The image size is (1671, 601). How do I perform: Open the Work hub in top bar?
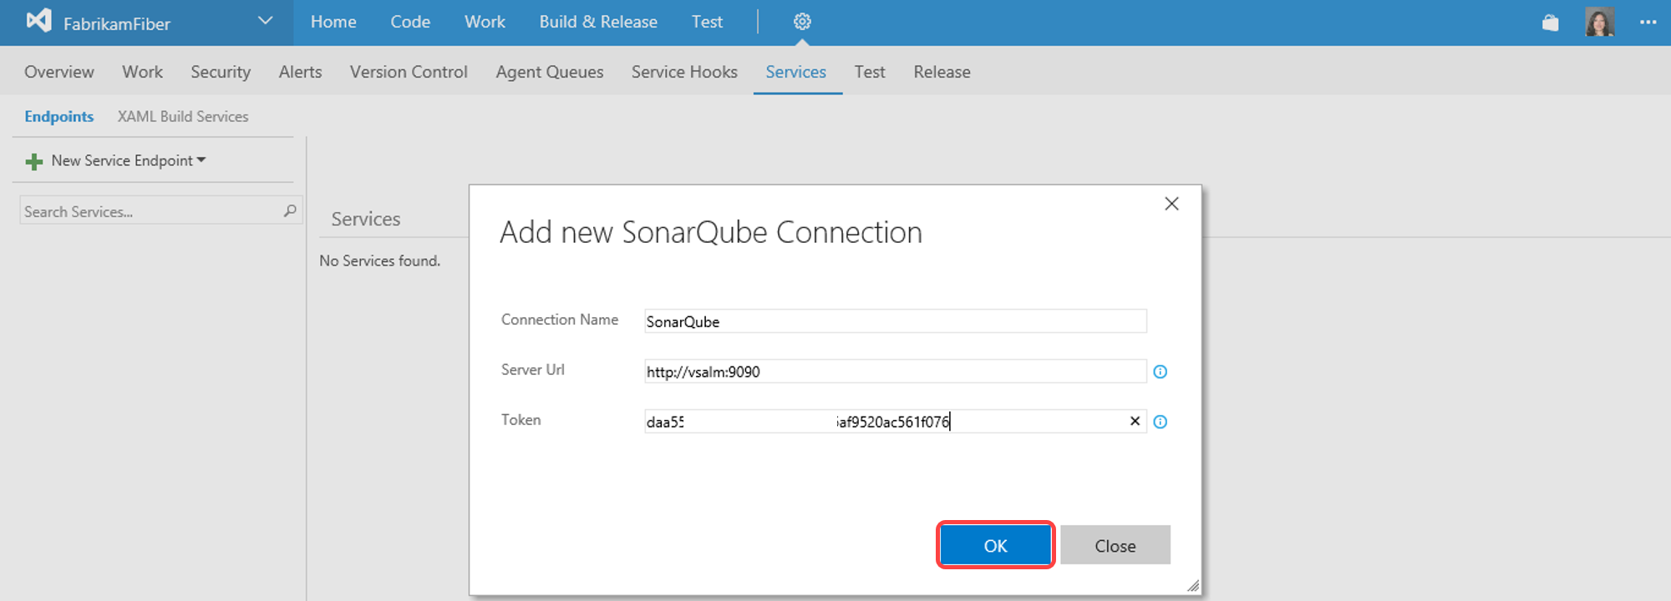coord(485,22)
